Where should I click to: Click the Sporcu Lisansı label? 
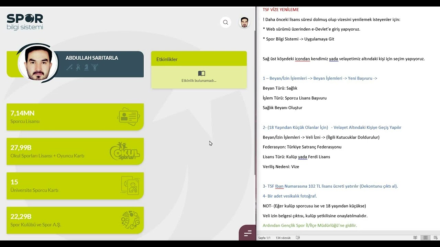(25, 121)
